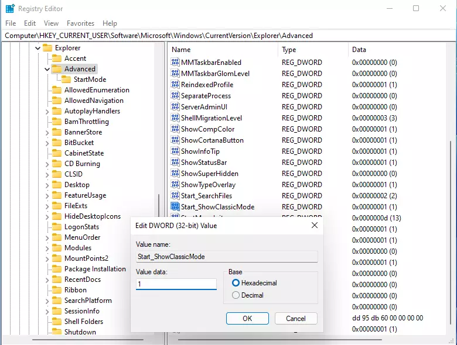Click the ReindexedProfile DWORD value icon
This screenshot has width=457, height=345.
click(175, 84)
